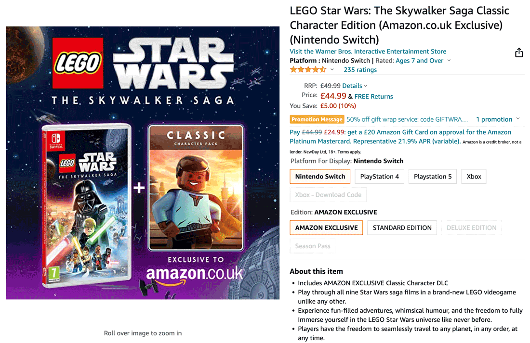
Task: Click the Promotion Message badge
Action: coord(317,119)
